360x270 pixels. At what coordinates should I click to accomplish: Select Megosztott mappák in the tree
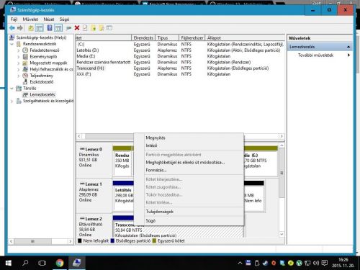48,63
